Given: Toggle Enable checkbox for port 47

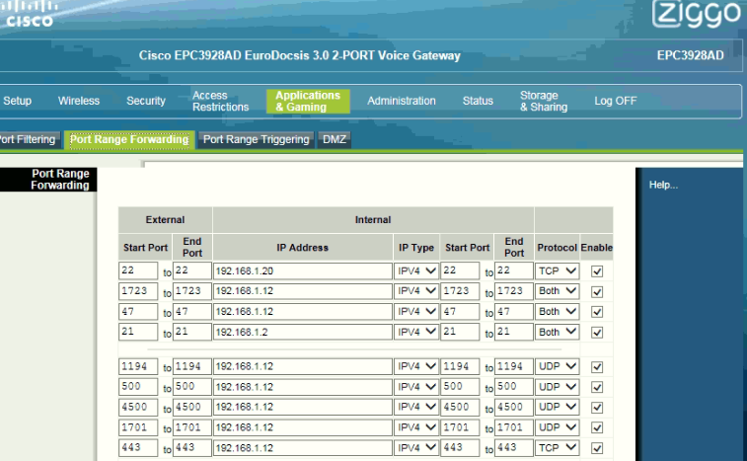Looking at the screenshot, I should [x=596, y=312].
